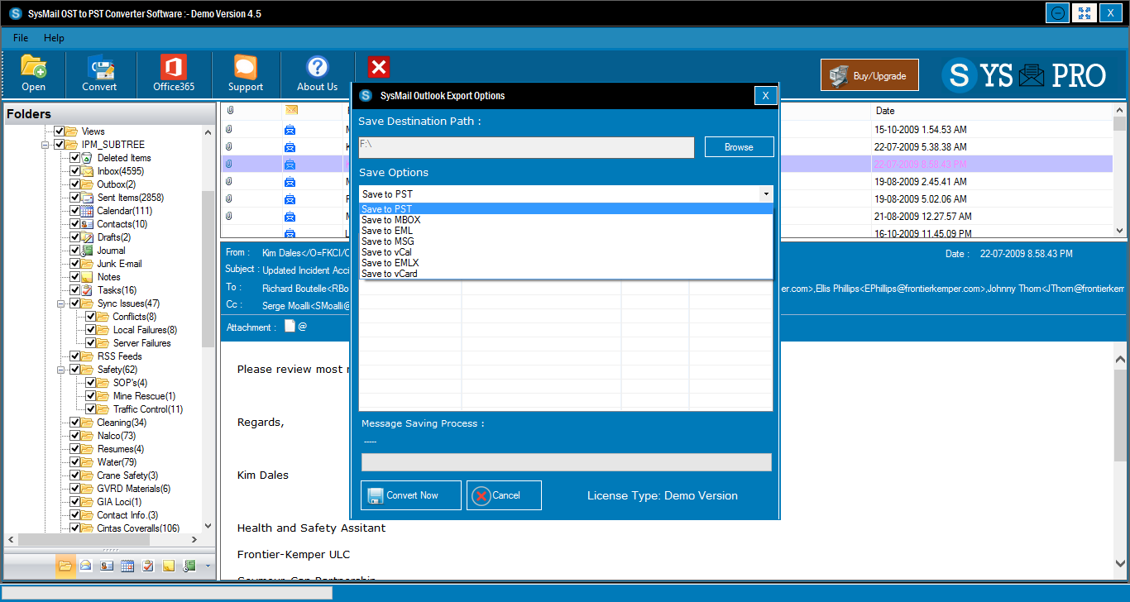Choose the Office365 export icon
This screenshot has width=1130, height=602.
coord(174,73)
